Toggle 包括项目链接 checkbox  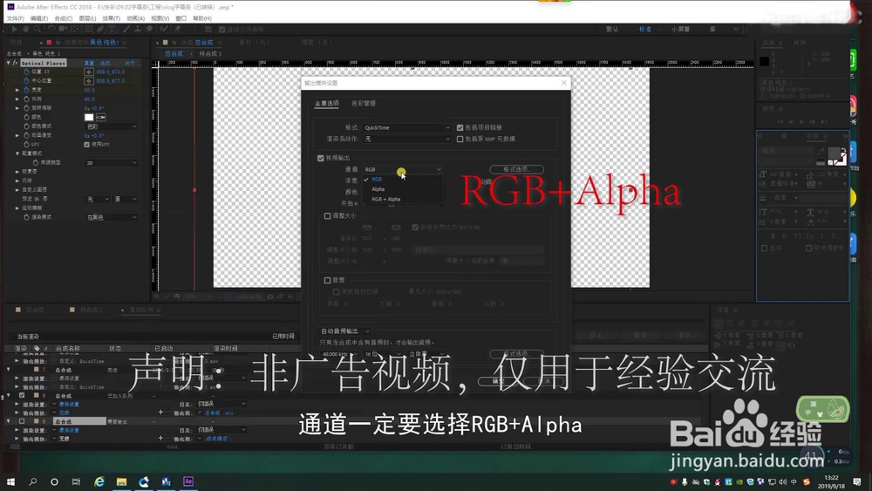pyautogui.click(x=460, y=127)
